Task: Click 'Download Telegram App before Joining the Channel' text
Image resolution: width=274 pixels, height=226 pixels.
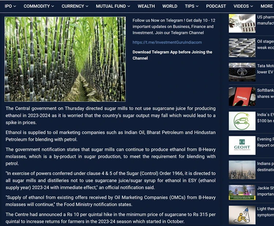Action: (172, 55)
